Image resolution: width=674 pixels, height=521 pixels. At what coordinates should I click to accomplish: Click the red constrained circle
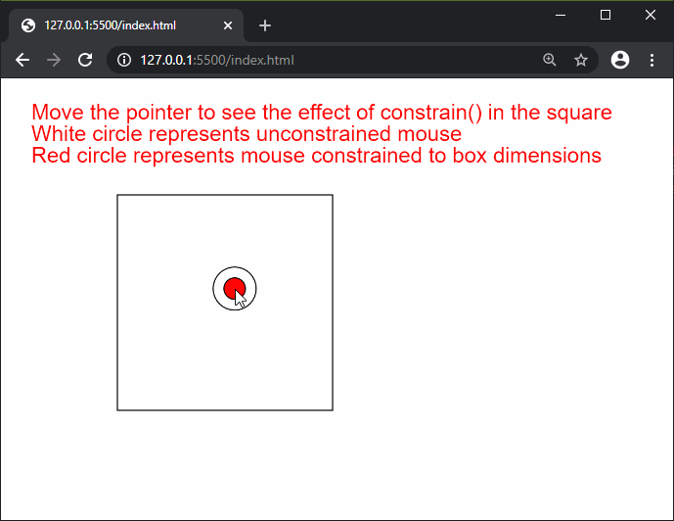click(231, 285)
